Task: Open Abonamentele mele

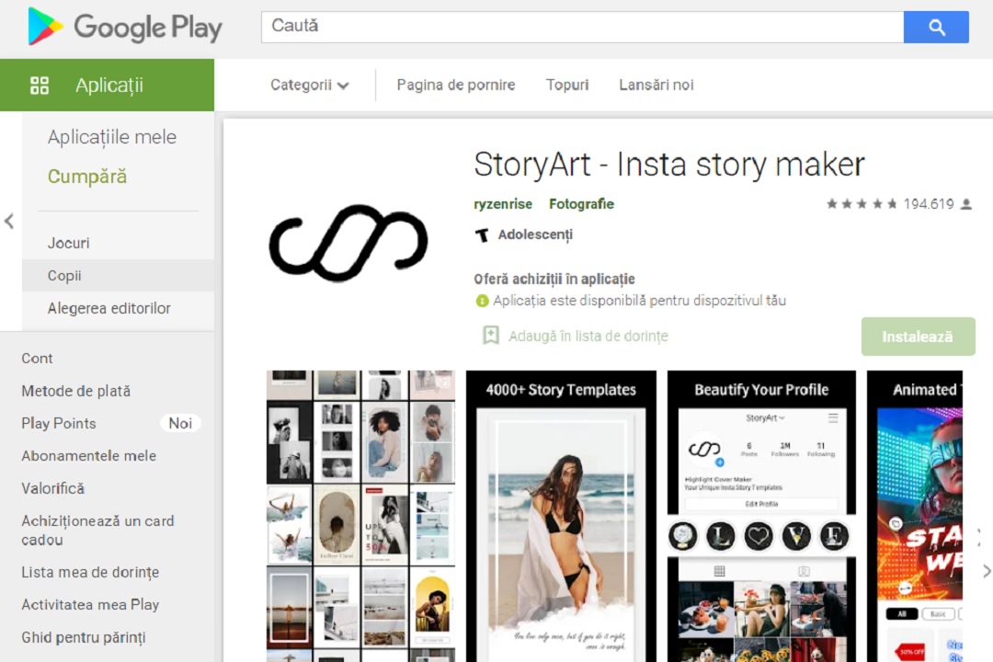Action: click(x=88, y=456)
